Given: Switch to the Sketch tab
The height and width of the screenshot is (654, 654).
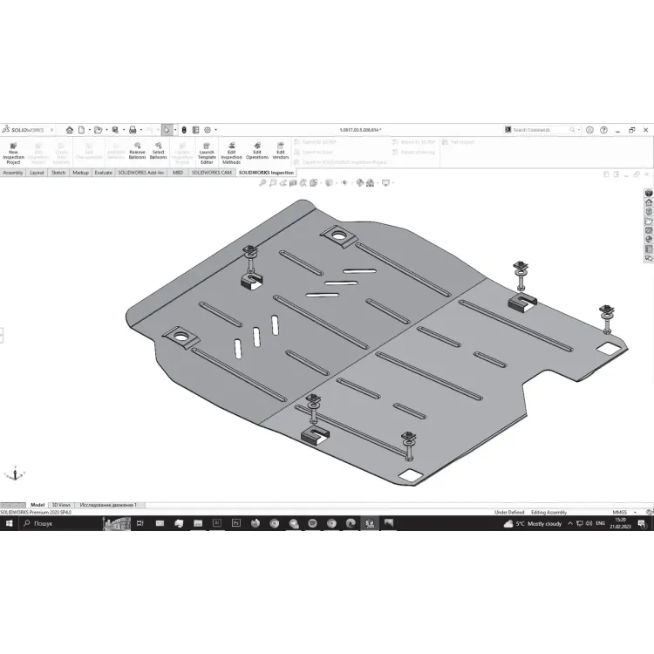Looking at the screenshot, I should pyautogui.click(x=58, y=173).
